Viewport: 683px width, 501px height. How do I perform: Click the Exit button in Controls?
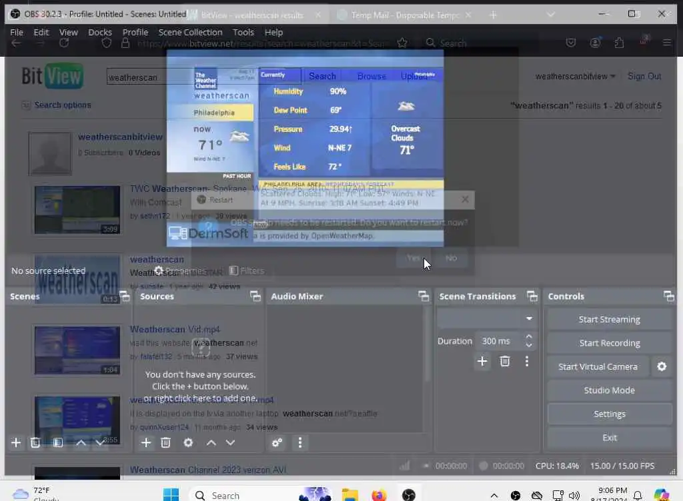pos(610,438)
